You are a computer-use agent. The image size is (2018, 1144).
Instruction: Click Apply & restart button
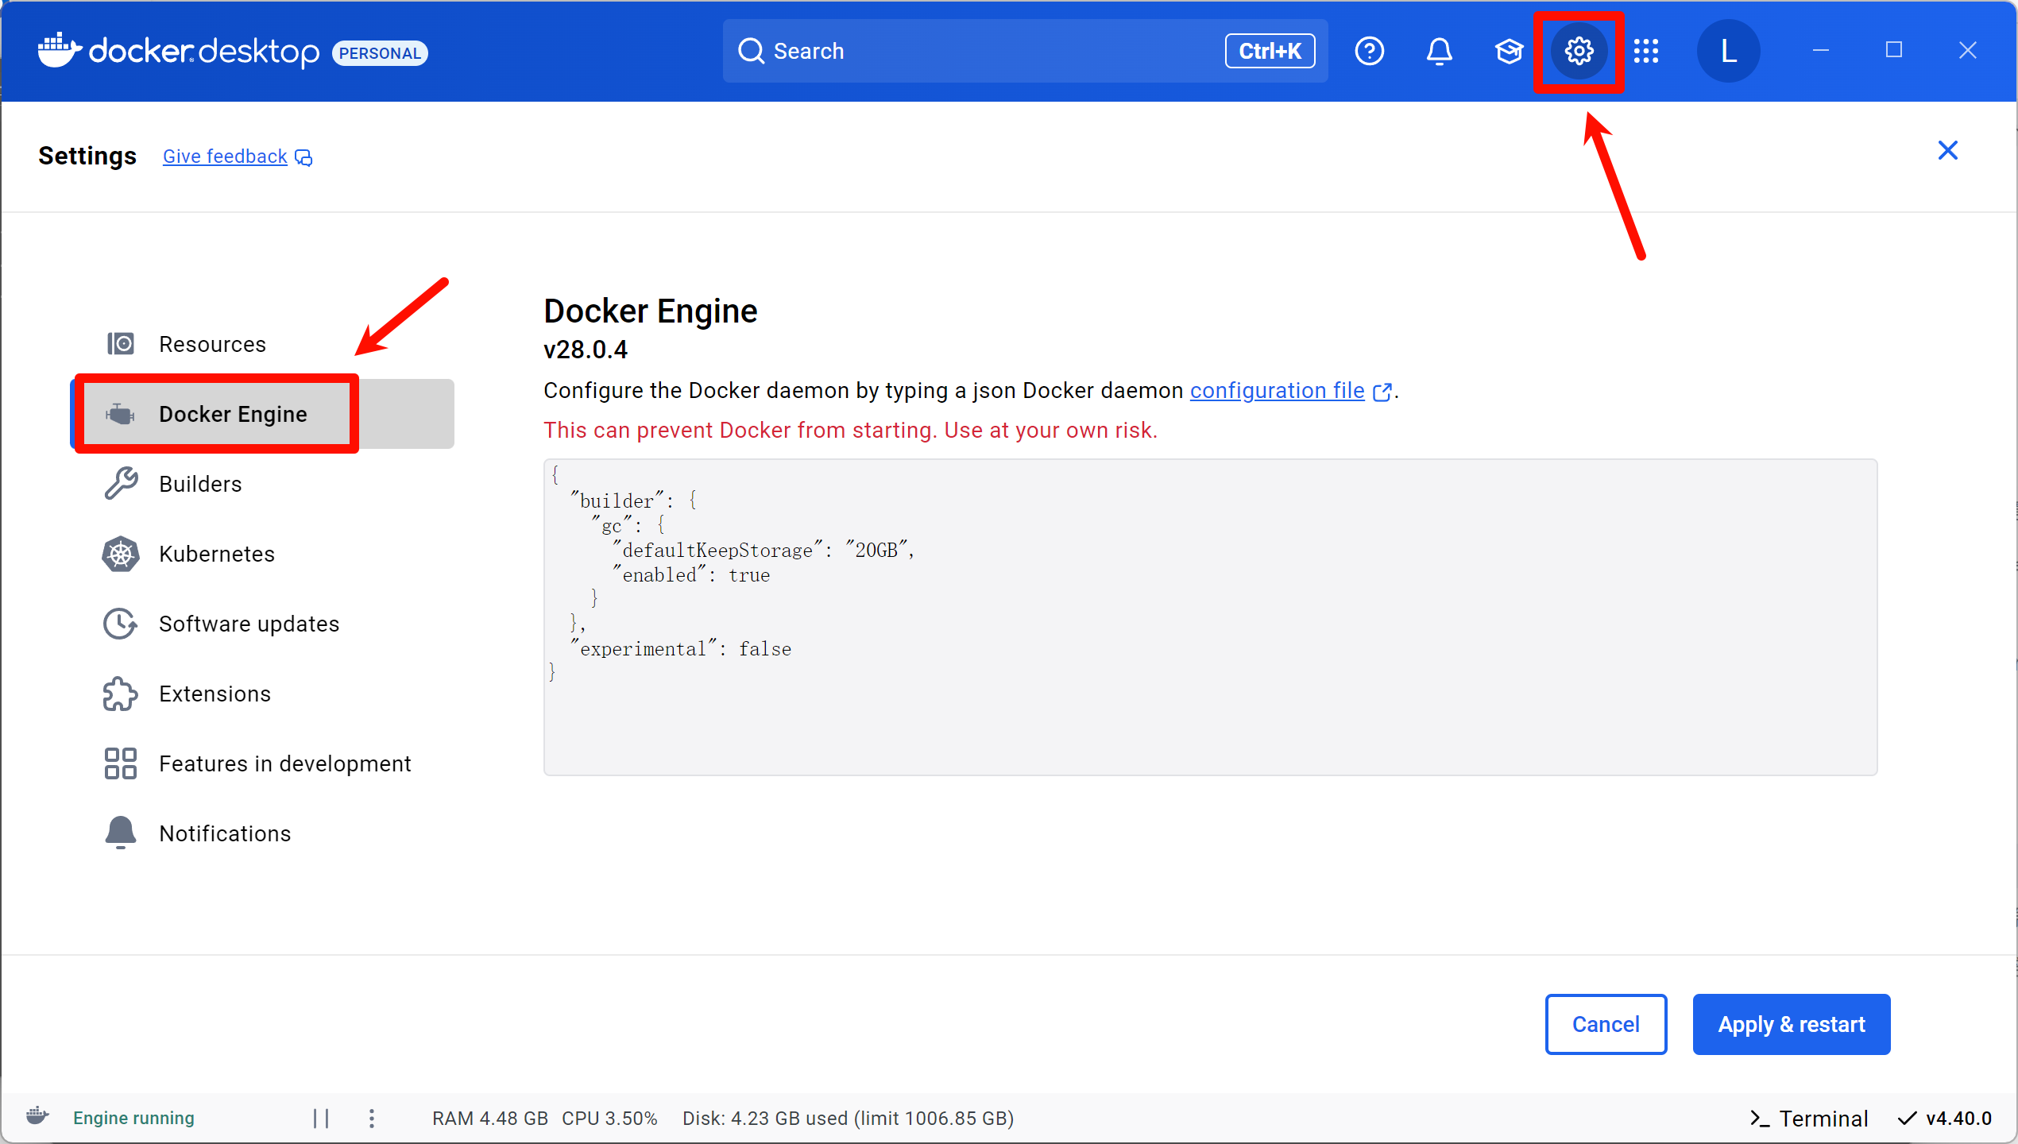point(1791,1024)
